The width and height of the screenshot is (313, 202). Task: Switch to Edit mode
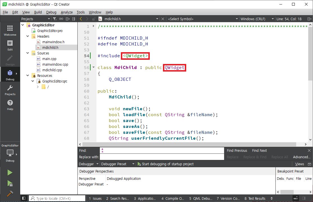pos(10,45)
